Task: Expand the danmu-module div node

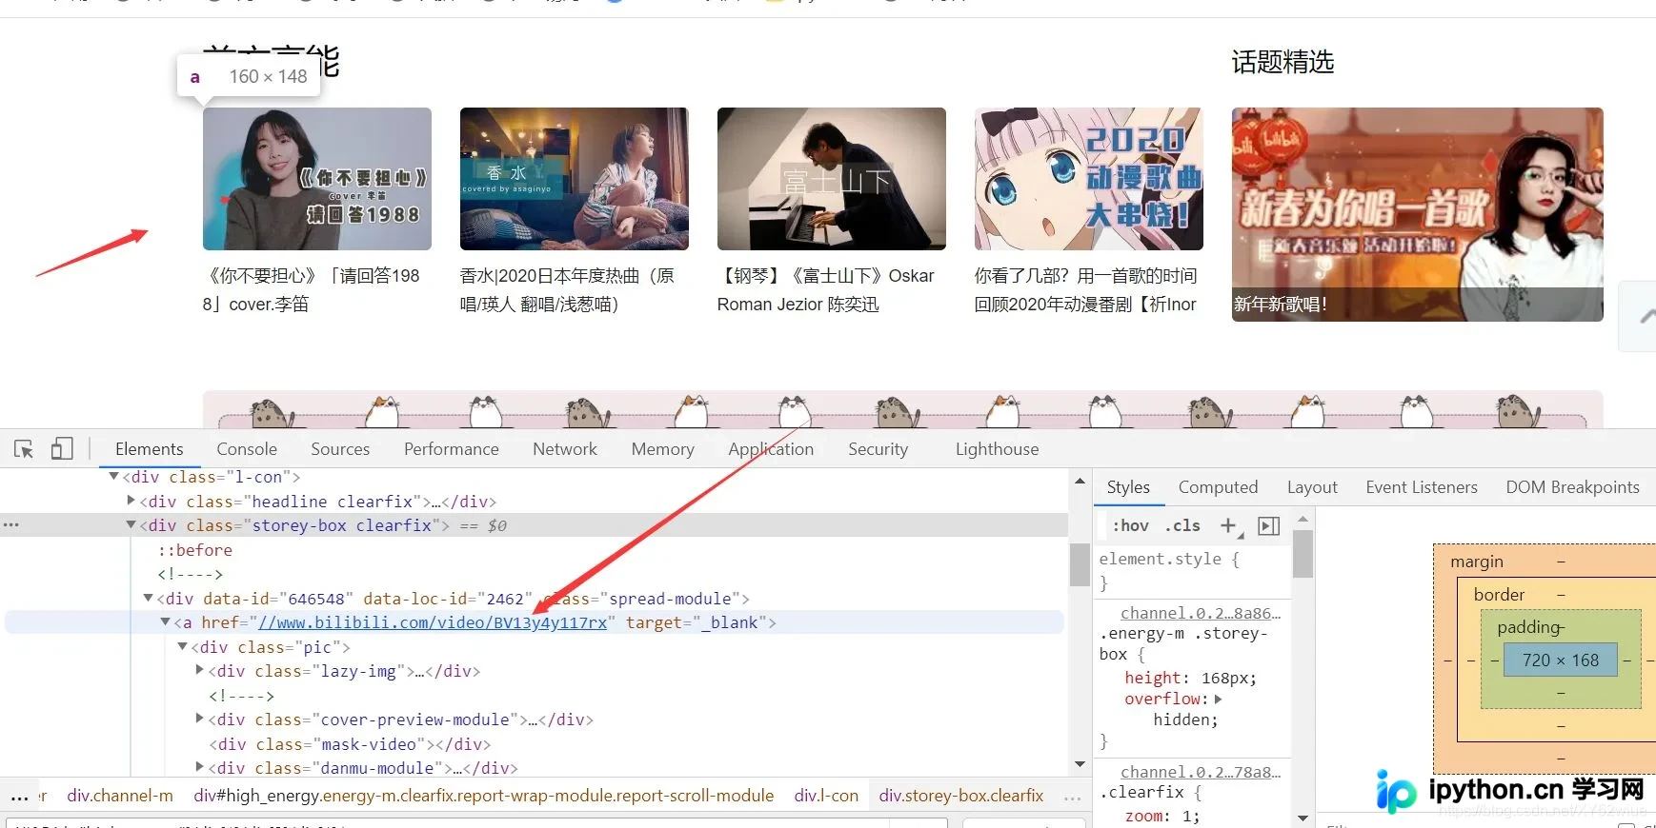Action: (199, 767)
